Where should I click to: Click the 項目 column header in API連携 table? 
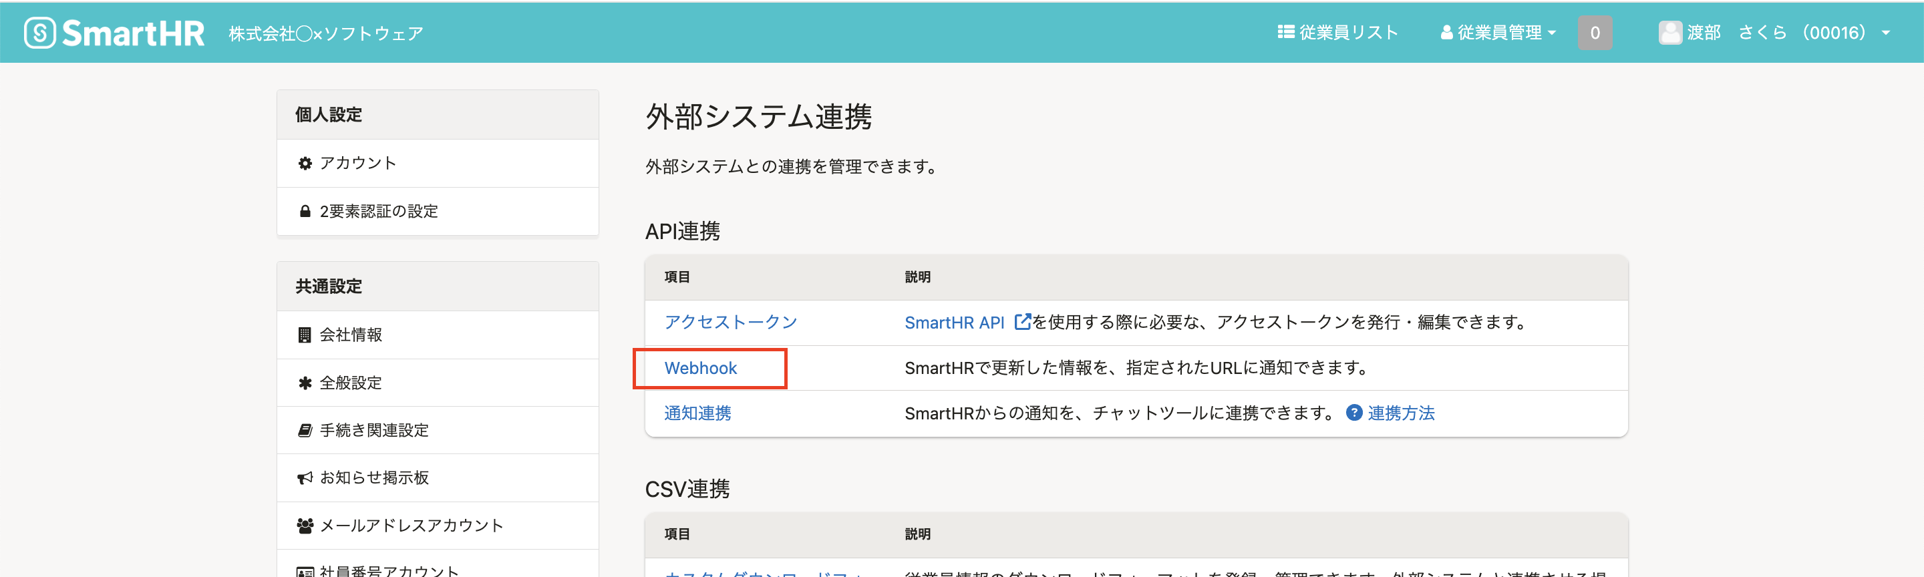(677, 277)
